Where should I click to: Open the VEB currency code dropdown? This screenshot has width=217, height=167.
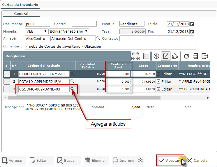[x=36, y=31]
